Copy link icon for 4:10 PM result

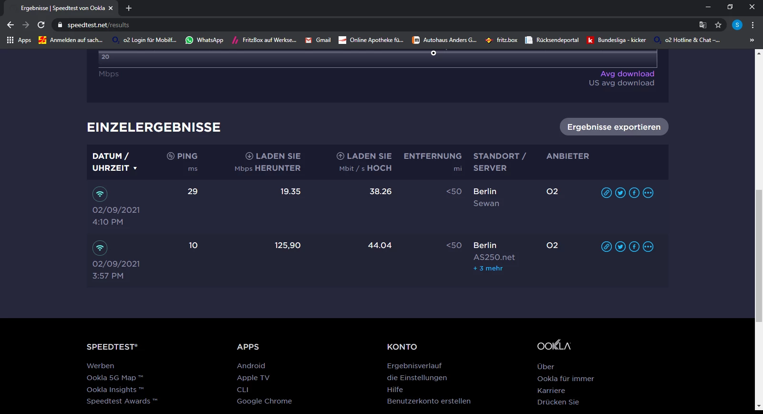606,193
